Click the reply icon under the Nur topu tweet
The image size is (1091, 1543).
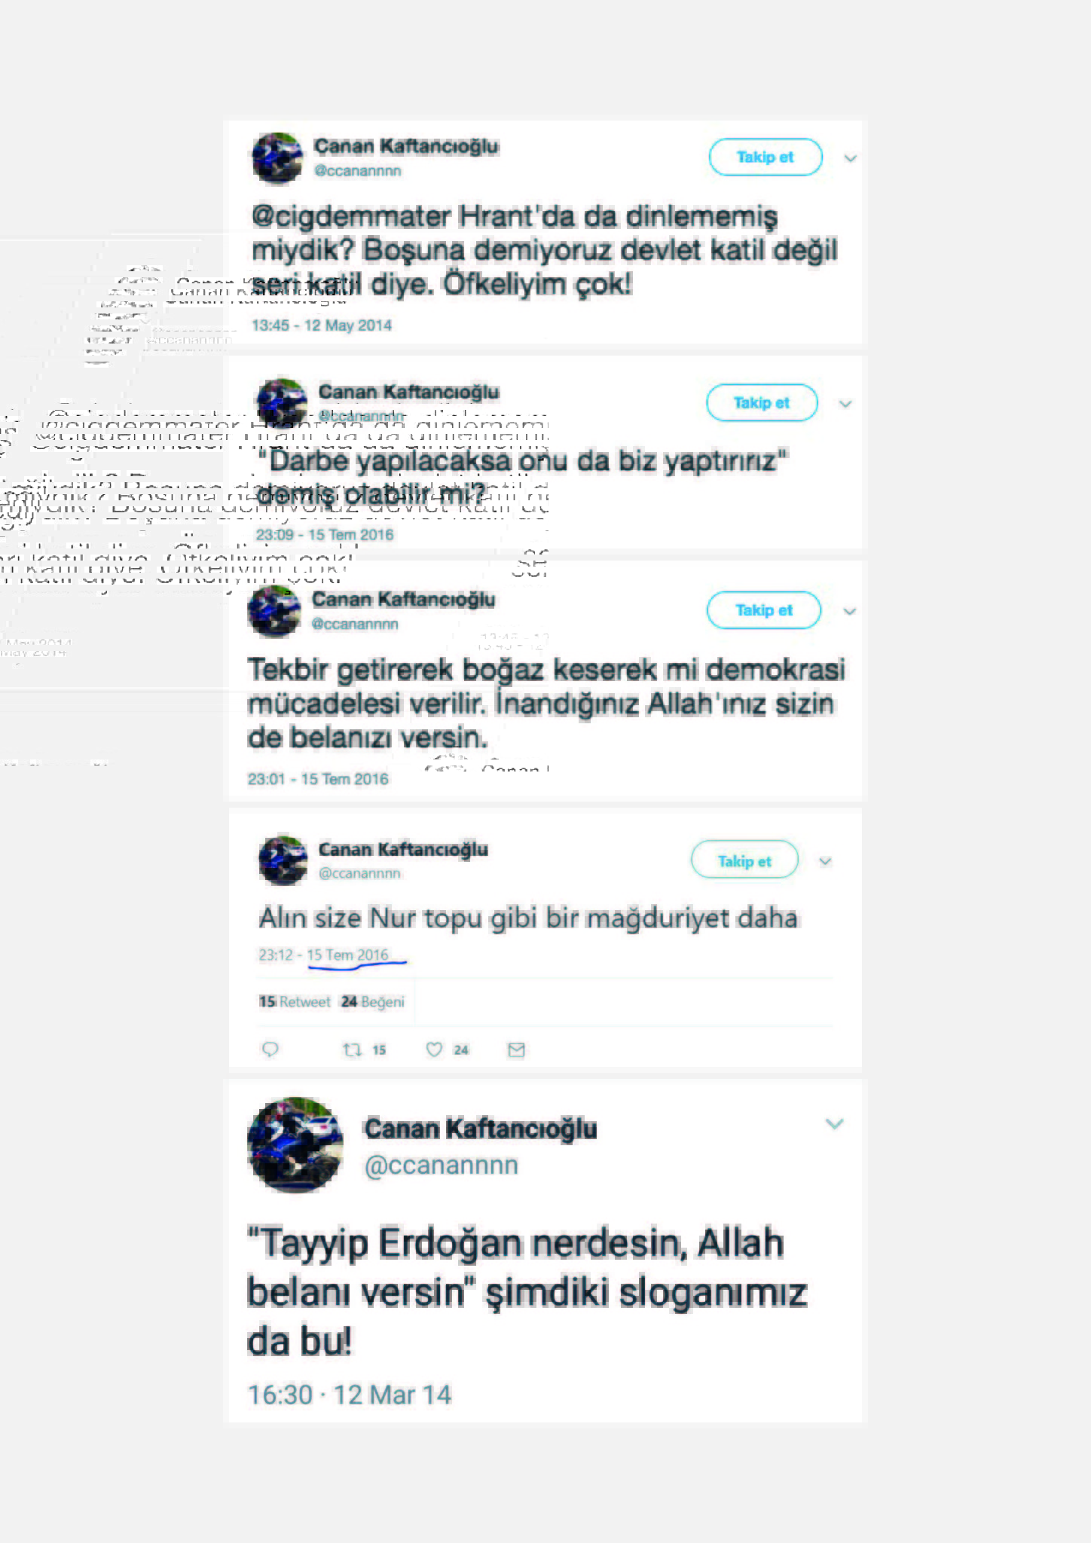(270, 1049)
